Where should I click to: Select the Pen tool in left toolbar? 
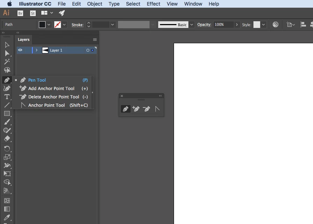click(7, 80)
